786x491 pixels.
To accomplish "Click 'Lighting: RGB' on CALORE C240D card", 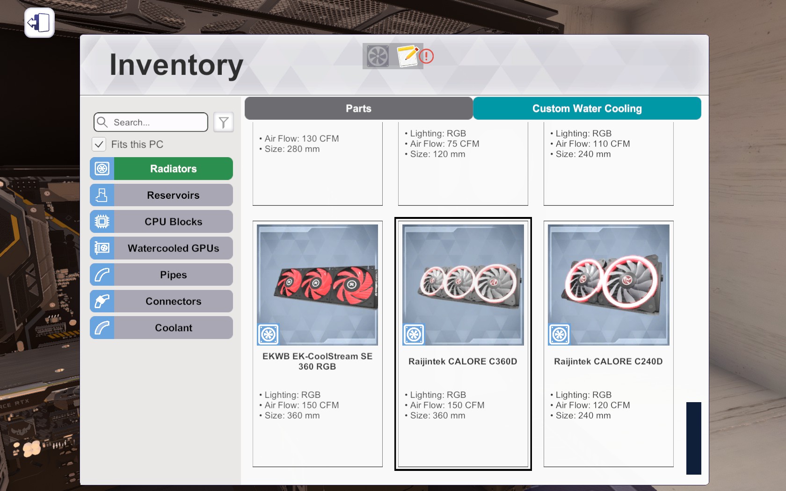I will pos(583,395).
